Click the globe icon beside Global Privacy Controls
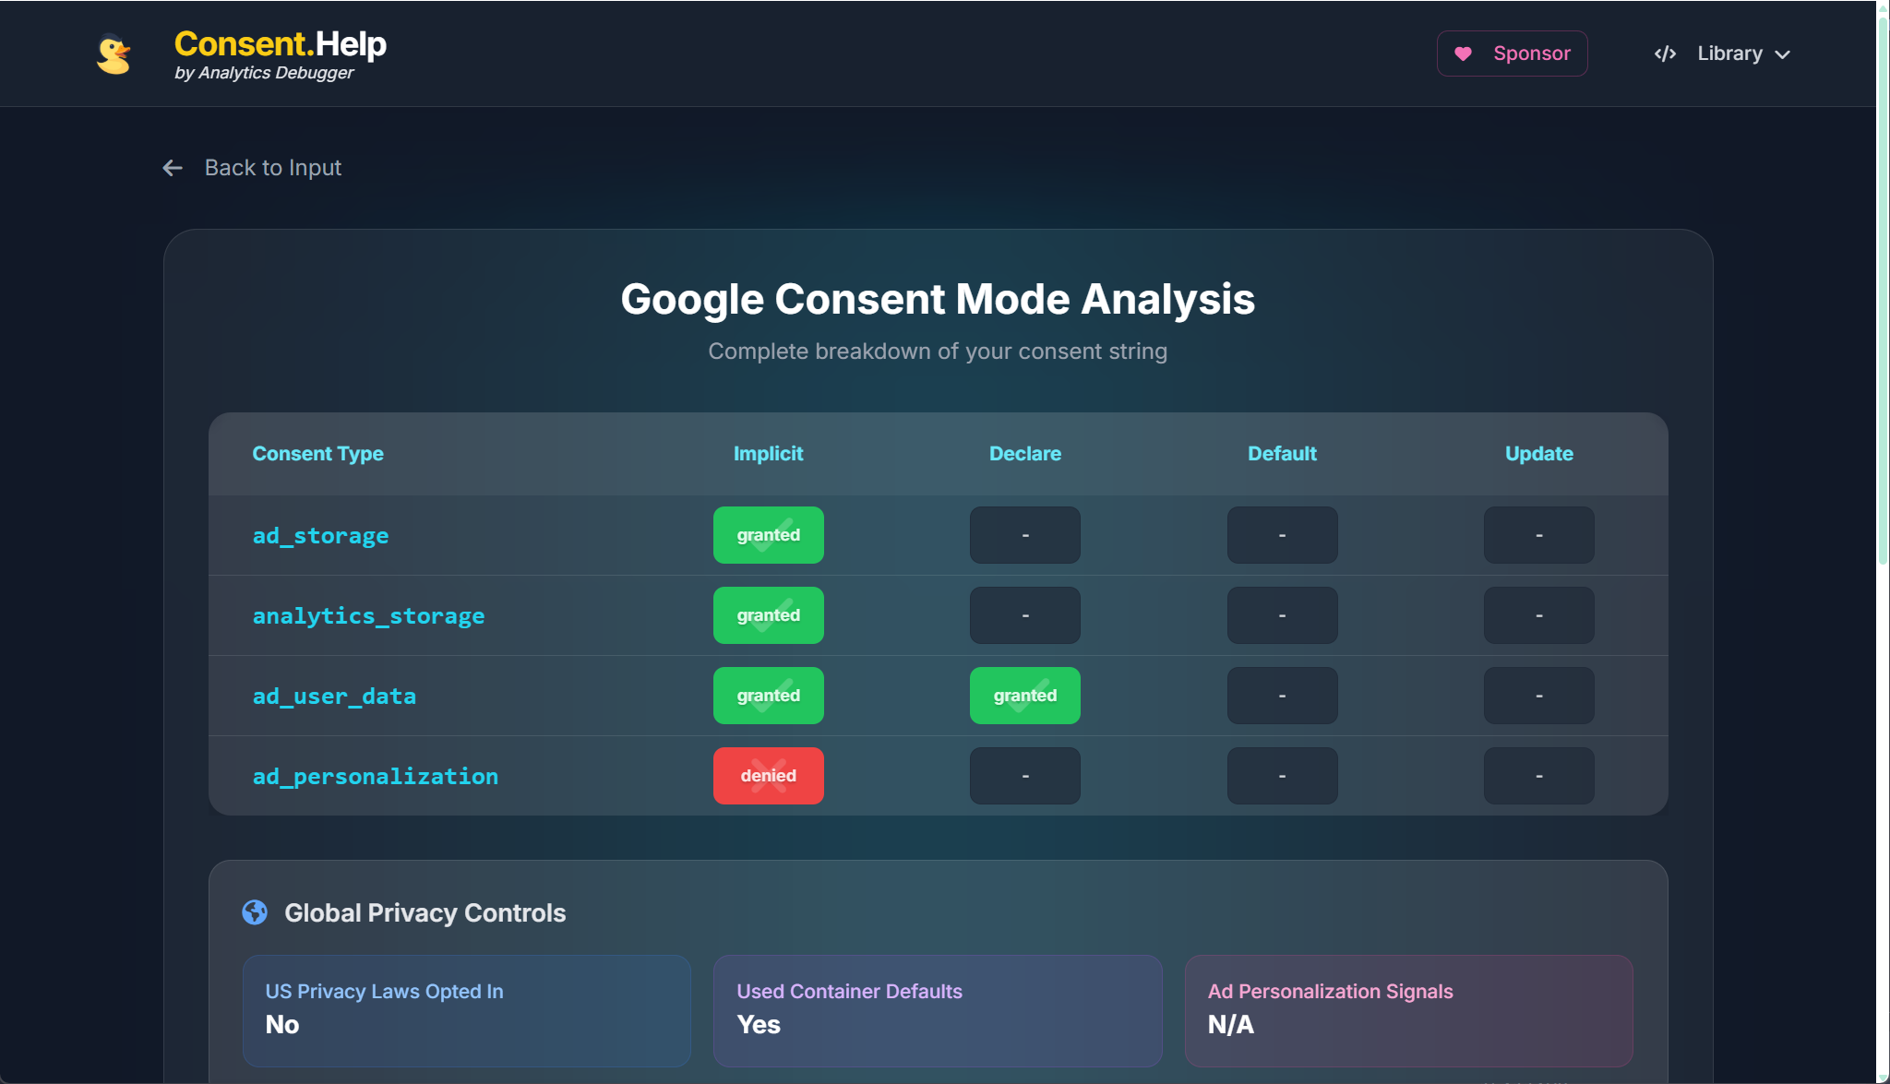Screen dimensions: 1890x1084 (x=255, y=912)
